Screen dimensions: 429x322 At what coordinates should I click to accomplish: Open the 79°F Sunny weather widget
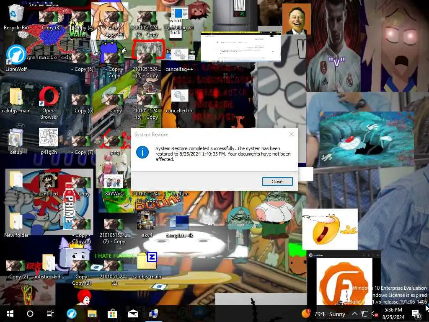click(x=323, y=314)
